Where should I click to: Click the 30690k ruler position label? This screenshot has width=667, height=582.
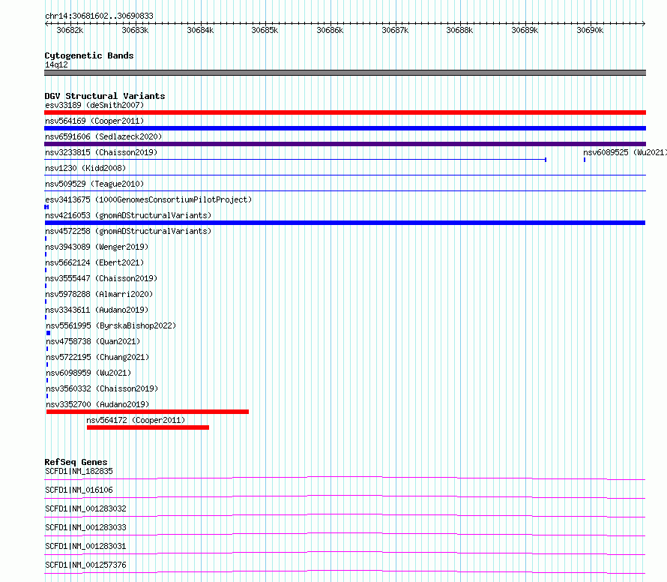coord(590,30)
